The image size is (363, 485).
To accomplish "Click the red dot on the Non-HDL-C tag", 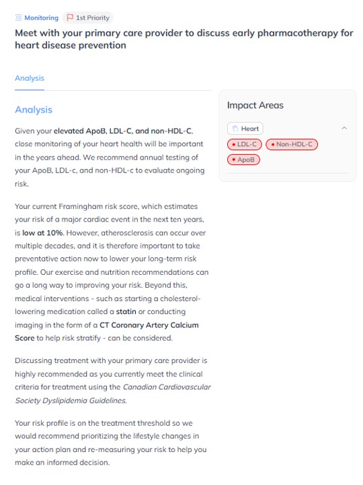I will [x=272, y=144].
